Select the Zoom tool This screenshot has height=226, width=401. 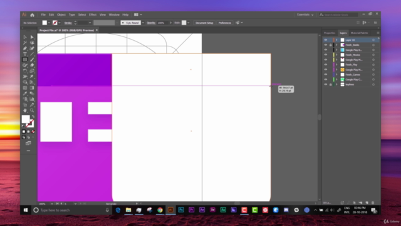(32, 110)
